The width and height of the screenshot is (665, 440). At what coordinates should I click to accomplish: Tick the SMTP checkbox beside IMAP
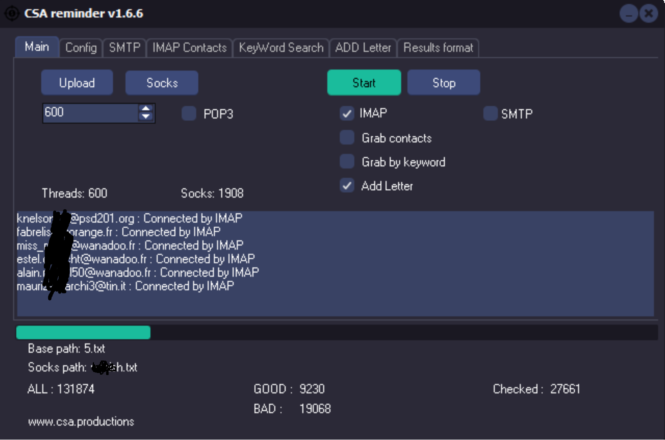pos(491,114)
